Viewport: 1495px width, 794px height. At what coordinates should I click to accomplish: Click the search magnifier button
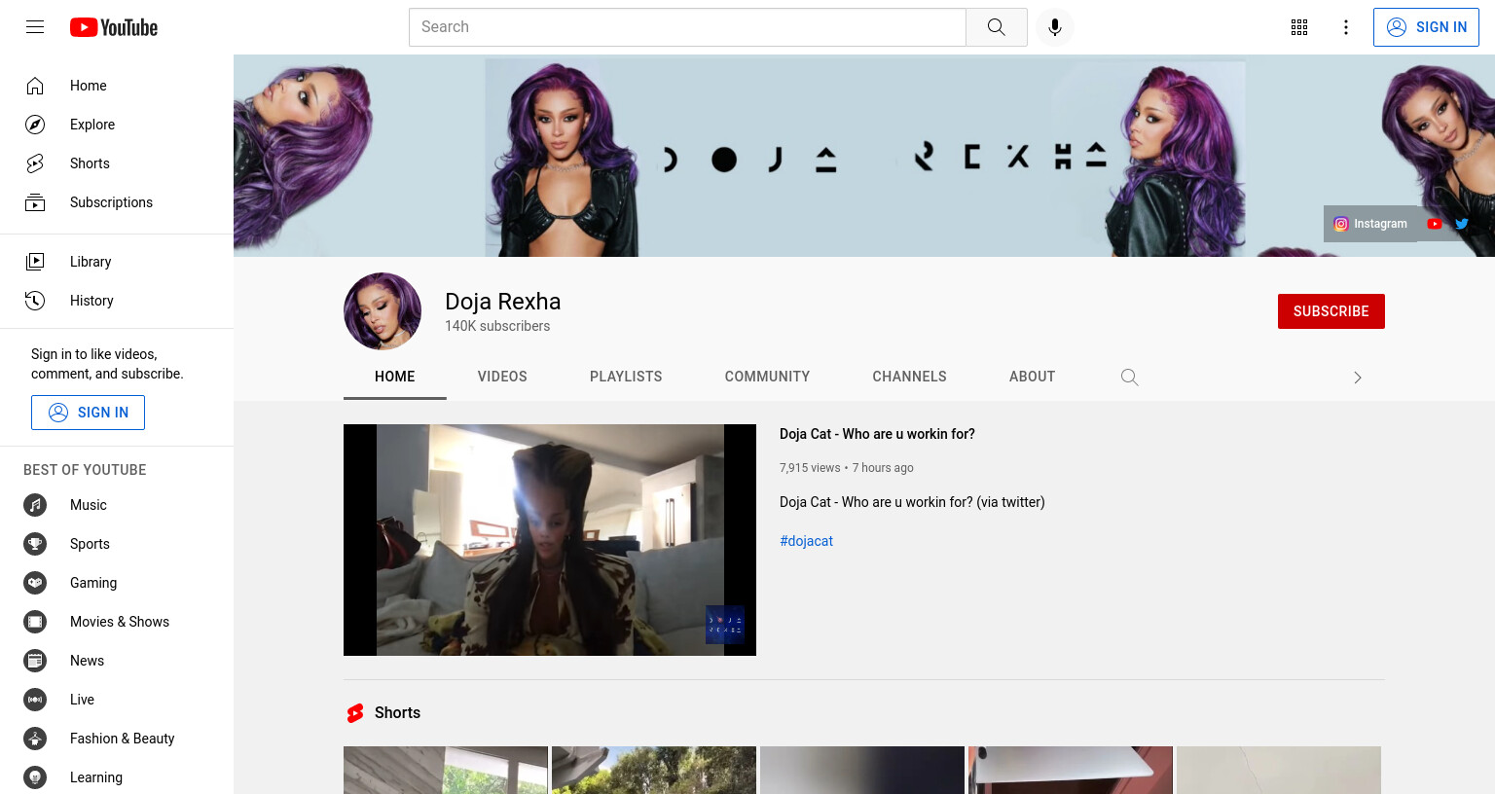997,27
